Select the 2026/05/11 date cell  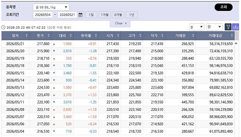point(15,102)
